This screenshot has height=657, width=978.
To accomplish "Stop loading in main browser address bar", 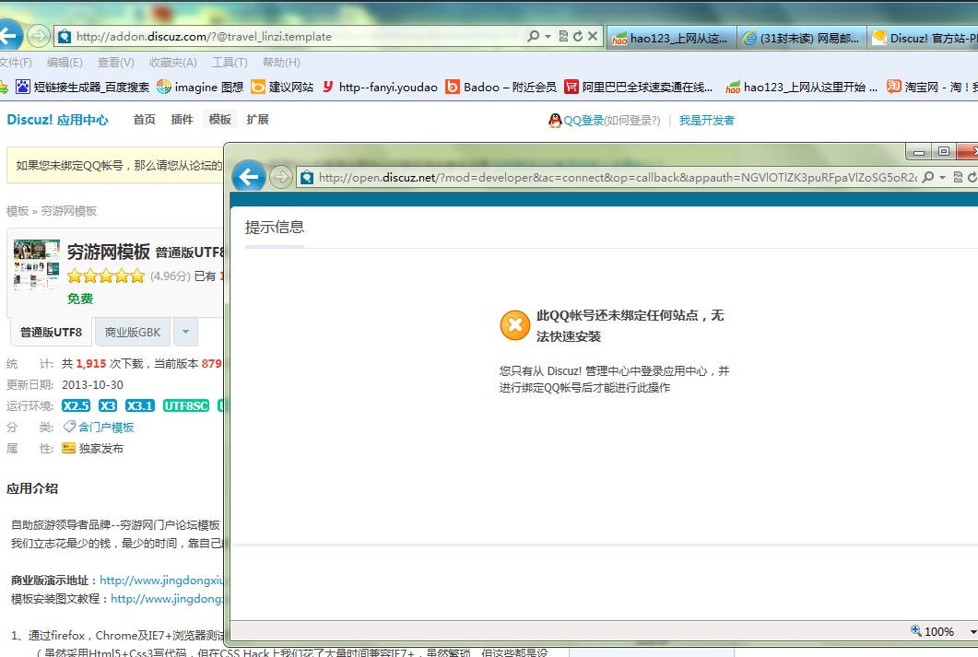I will point(593,36).
